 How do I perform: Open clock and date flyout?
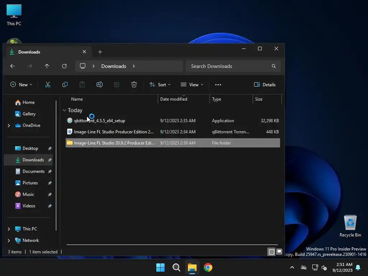342,267
